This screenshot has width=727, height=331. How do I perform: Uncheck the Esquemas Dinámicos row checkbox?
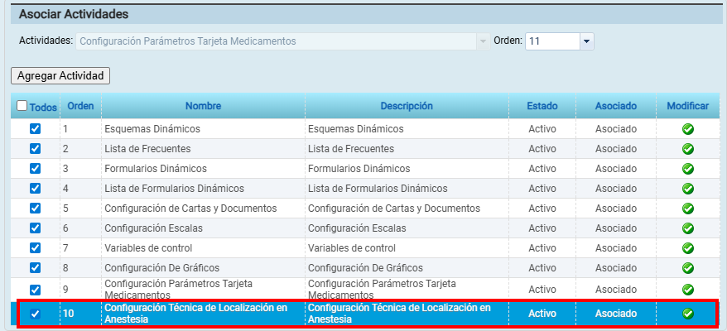(35, 129)
